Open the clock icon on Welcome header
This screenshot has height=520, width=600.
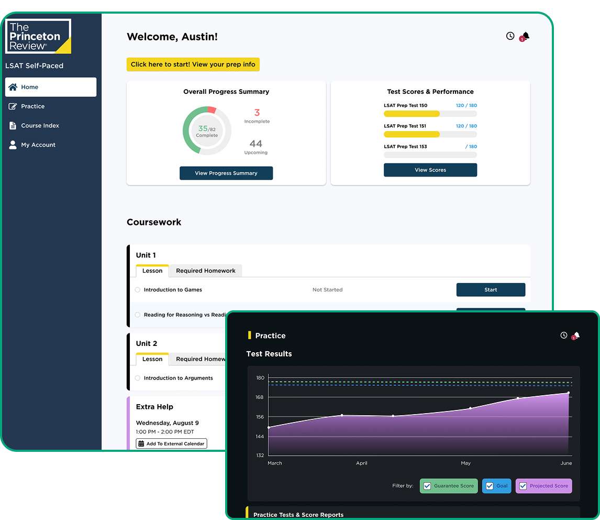point(510,36)
